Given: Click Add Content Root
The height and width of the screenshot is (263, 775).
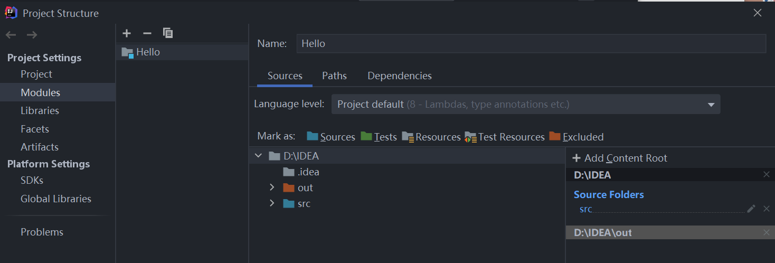Looking at the screenshot, I should point(620,158).
